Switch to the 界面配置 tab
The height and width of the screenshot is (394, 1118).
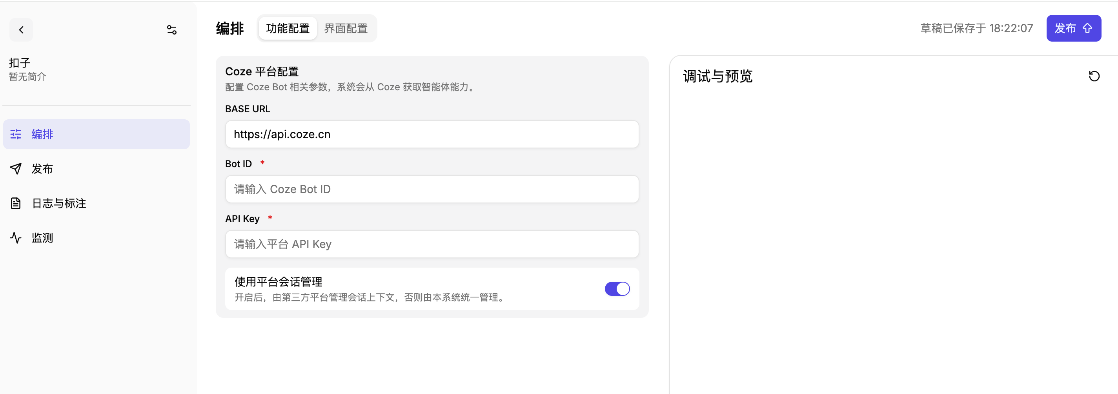point(346,28)
